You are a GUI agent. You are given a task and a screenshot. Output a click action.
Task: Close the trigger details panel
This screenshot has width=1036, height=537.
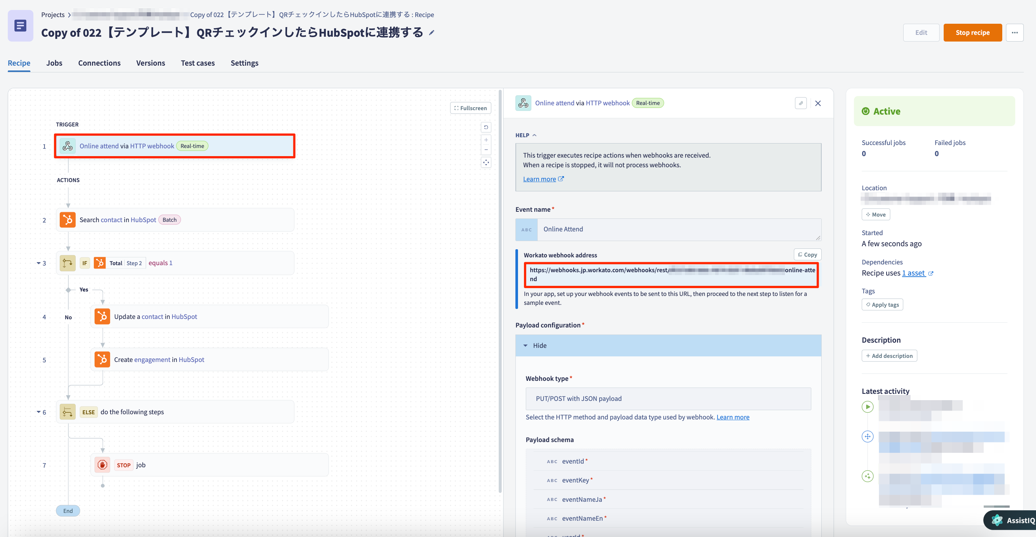point(818,103)
